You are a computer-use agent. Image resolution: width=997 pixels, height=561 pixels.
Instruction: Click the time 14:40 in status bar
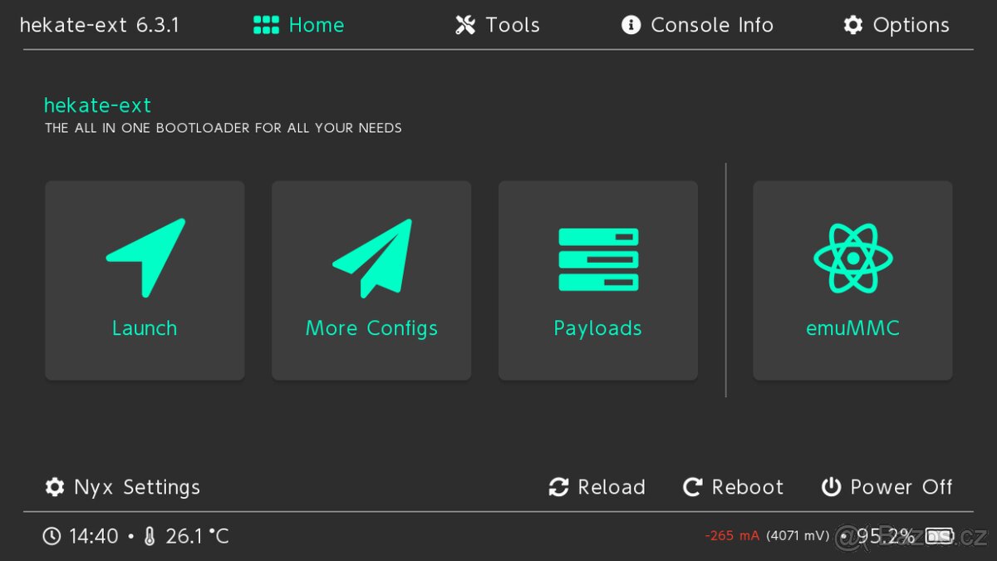pos(94,536)
